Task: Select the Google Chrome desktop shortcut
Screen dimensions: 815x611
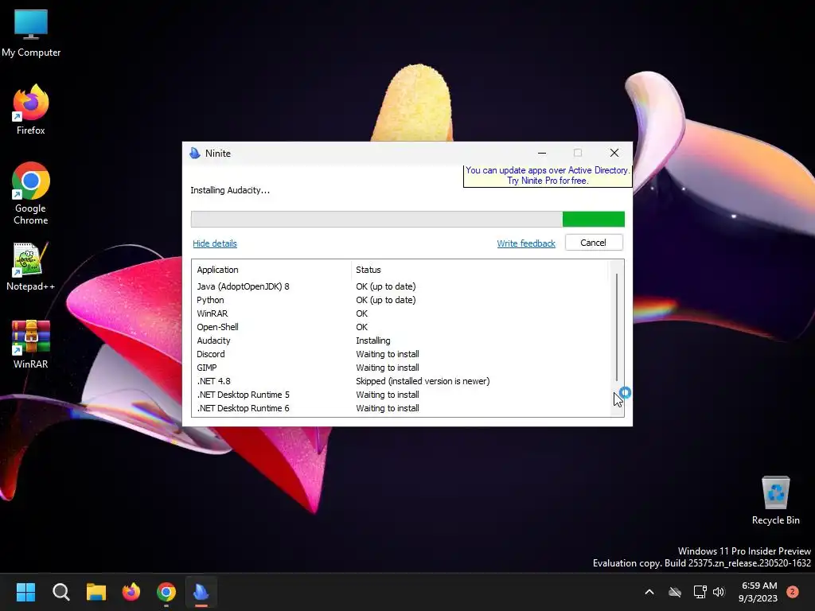Action: pyautogui.click(x=31, y=193)
